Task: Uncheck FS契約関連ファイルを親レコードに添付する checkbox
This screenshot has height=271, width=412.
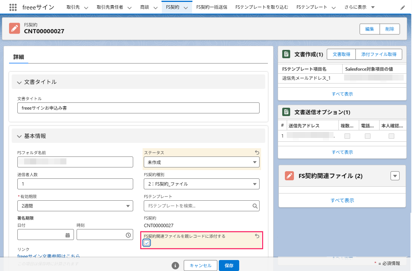Action: [147, 243]
